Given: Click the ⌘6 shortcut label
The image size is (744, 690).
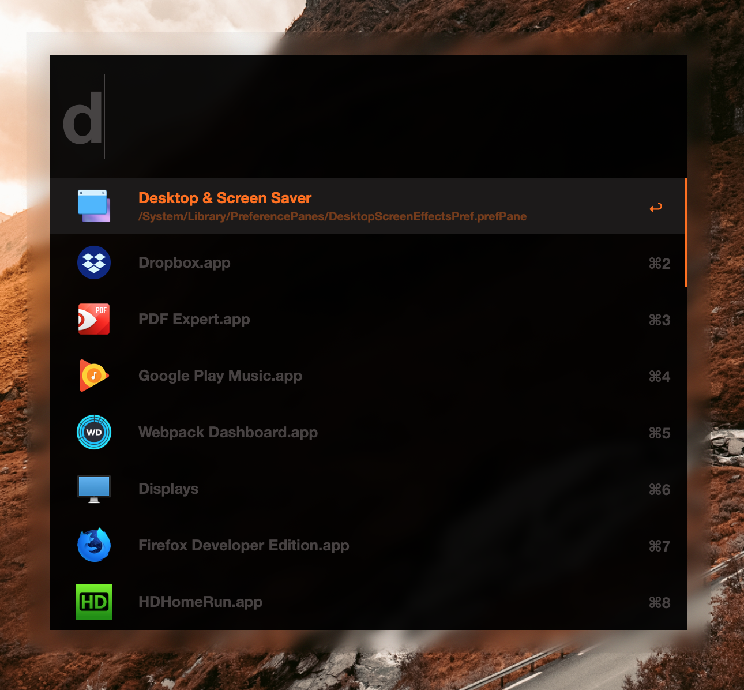Looking at the screenshot, I should point(659,490).
